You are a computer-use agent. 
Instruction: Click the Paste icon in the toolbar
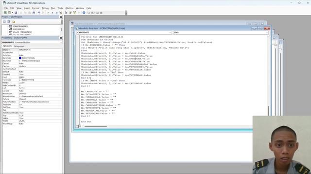29,13
